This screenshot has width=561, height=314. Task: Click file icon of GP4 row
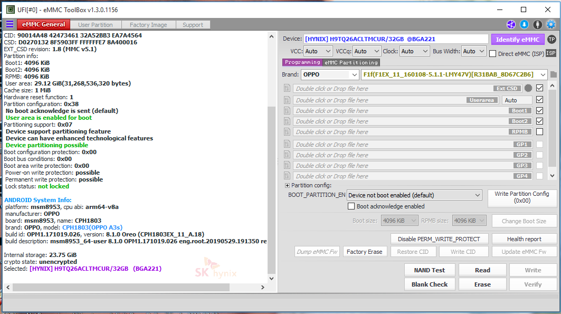coord(287,176)
